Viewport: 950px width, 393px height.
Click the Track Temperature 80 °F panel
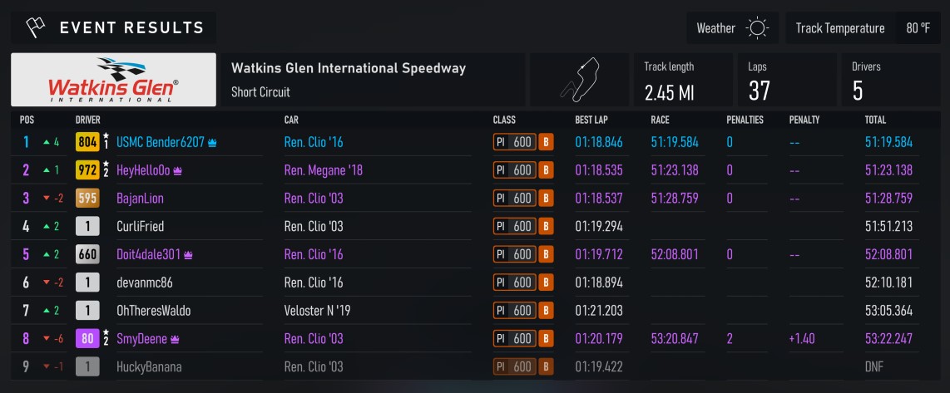click(x=863, y=28)
